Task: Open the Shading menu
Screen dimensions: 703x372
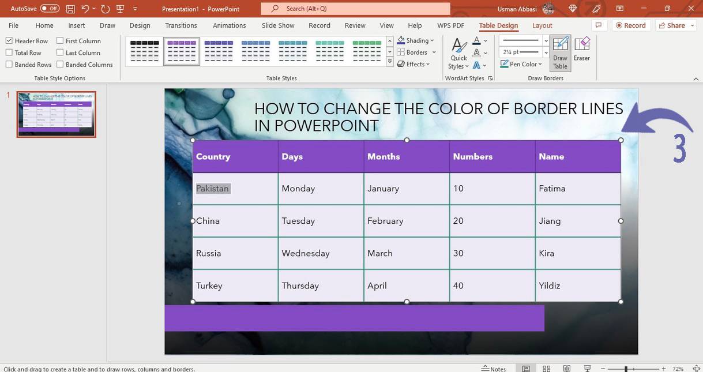Action: (415, 40)
